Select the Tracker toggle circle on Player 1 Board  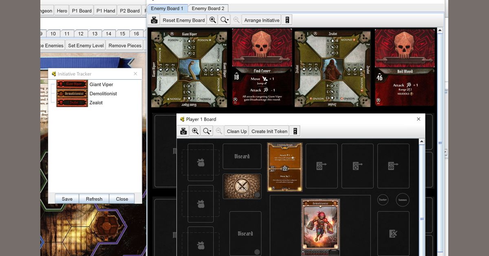(383, 200)
